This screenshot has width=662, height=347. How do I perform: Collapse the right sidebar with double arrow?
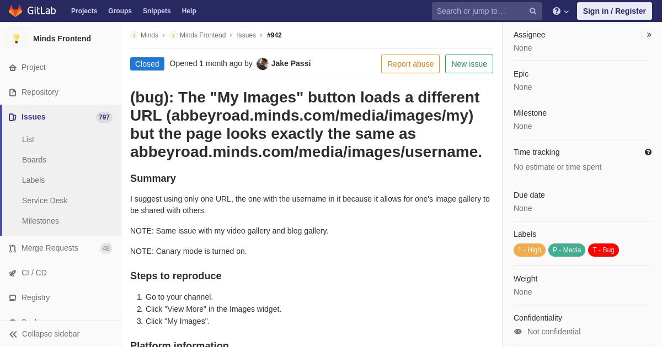click(649, 35)
